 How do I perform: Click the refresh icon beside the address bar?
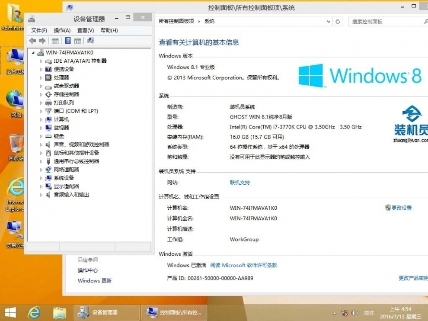point(338,22)
